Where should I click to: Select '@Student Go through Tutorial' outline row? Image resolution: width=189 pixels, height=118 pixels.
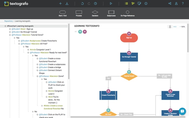click(24, 32)
